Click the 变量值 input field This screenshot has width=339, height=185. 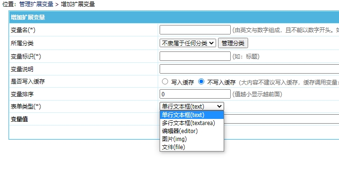pos(281,119)
